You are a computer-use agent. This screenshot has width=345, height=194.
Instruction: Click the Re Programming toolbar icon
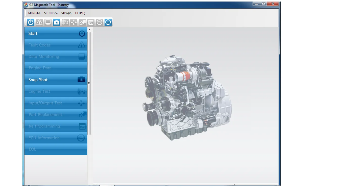click(91, 22)
